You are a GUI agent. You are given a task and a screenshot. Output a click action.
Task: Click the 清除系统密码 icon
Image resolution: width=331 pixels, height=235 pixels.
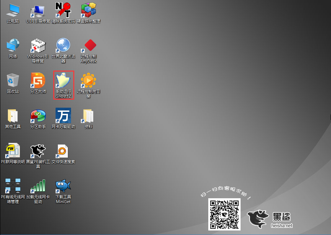63,11
